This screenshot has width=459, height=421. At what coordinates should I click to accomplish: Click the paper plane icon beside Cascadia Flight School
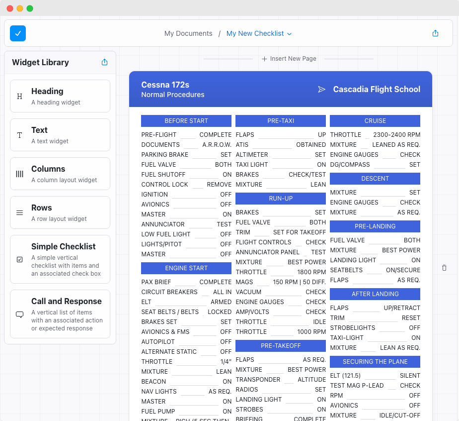click(x=321, y=89)
